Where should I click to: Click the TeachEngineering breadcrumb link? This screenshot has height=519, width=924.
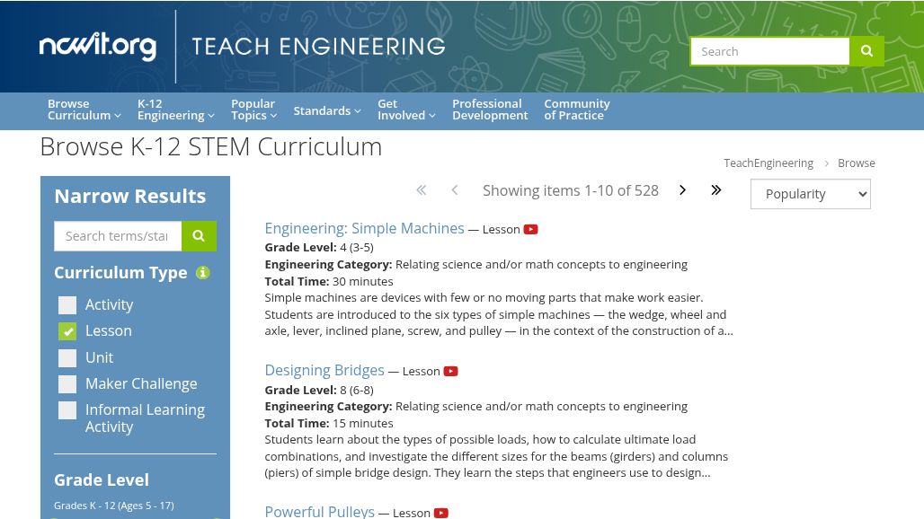tap(769, 163)
